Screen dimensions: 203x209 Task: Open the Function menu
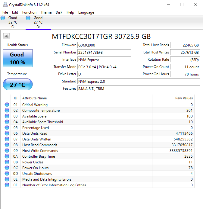point(29,12)
